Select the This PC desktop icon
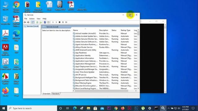Screen dimensions: 198x111 click(6, 6)
